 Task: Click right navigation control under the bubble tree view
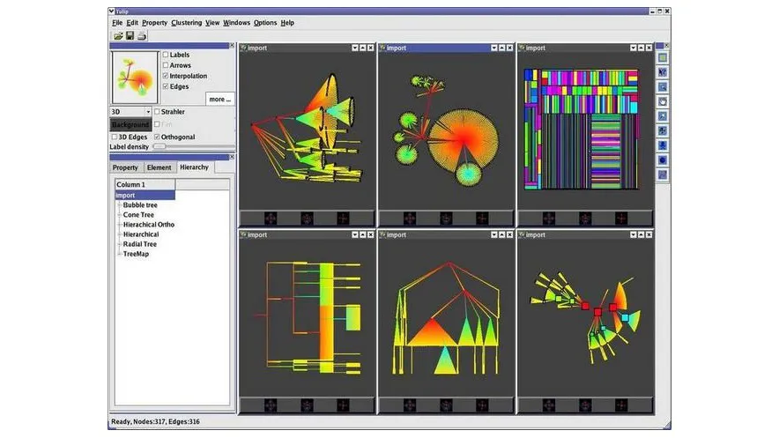pyautogui.click(x=482, y=218)
